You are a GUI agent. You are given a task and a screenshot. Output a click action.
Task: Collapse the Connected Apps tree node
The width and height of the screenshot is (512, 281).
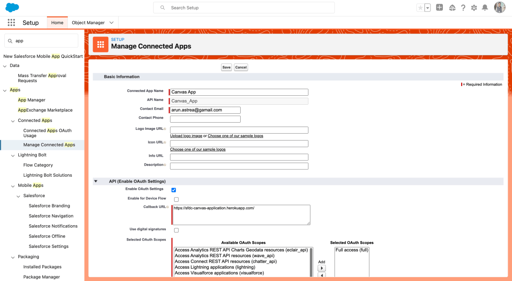point(13,120)
